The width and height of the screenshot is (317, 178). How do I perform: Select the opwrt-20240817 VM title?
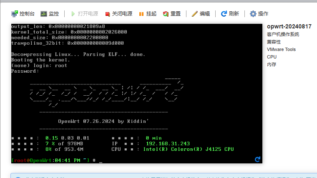click(289, 26)
